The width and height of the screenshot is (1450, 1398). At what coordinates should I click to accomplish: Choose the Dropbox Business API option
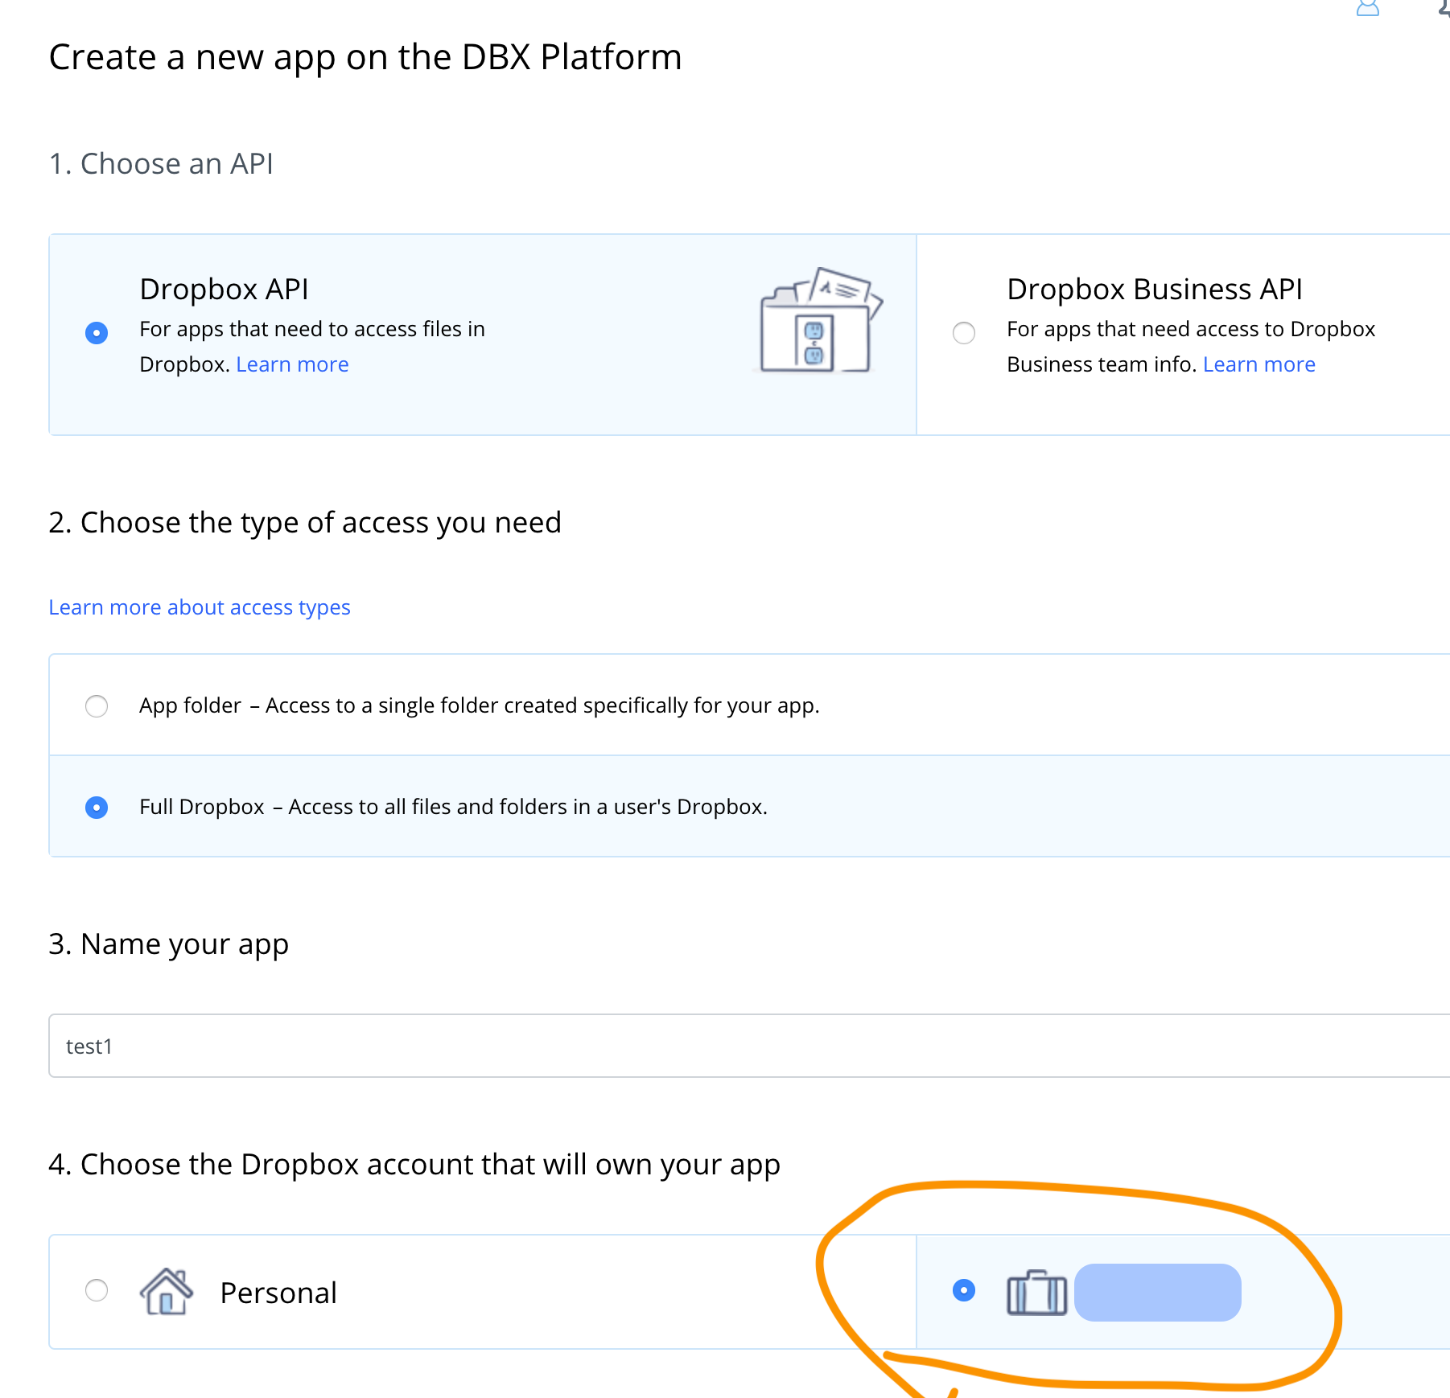pos(964,333)
